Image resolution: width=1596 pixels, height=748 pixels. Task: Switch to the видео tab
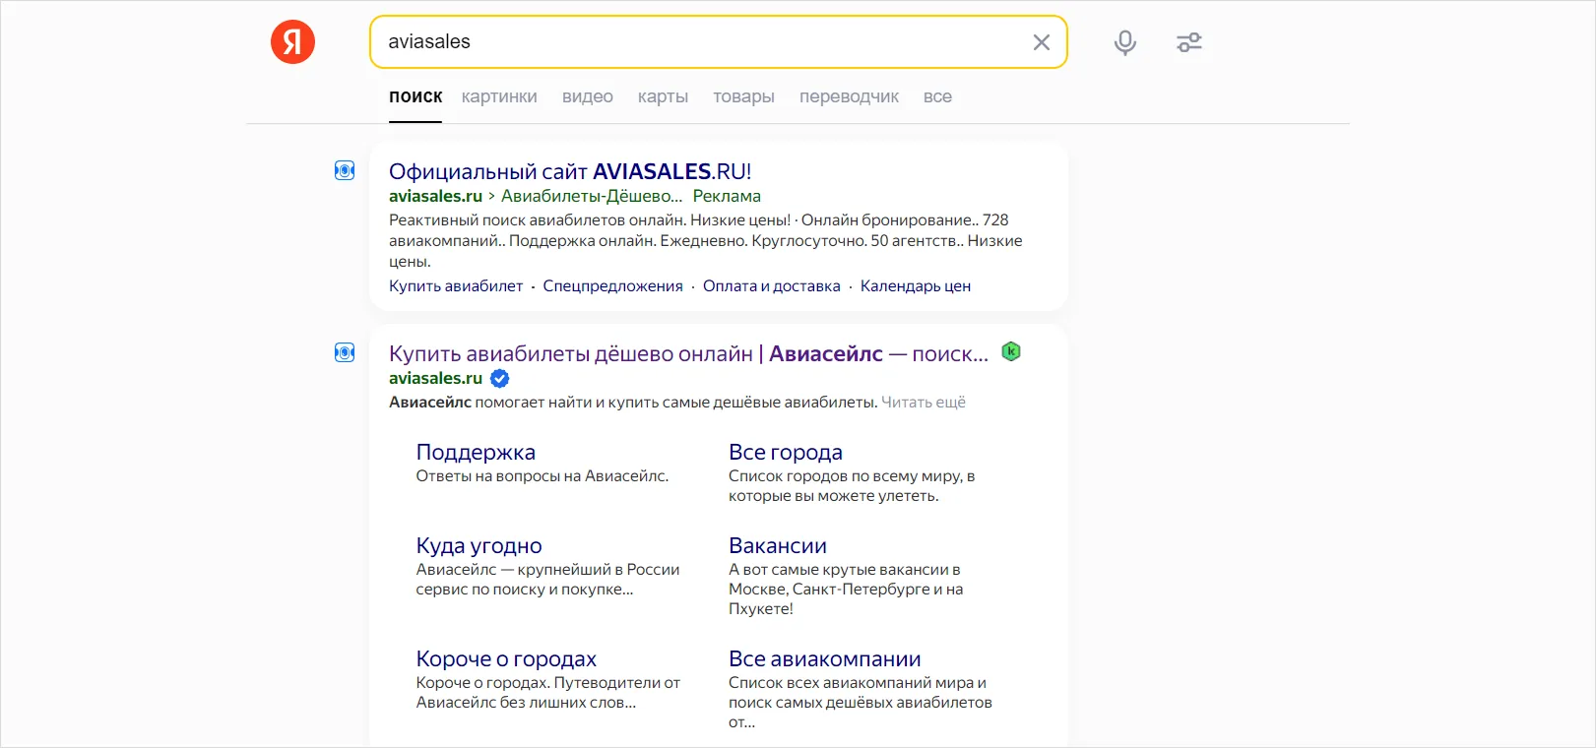click(x=588, y=96)
